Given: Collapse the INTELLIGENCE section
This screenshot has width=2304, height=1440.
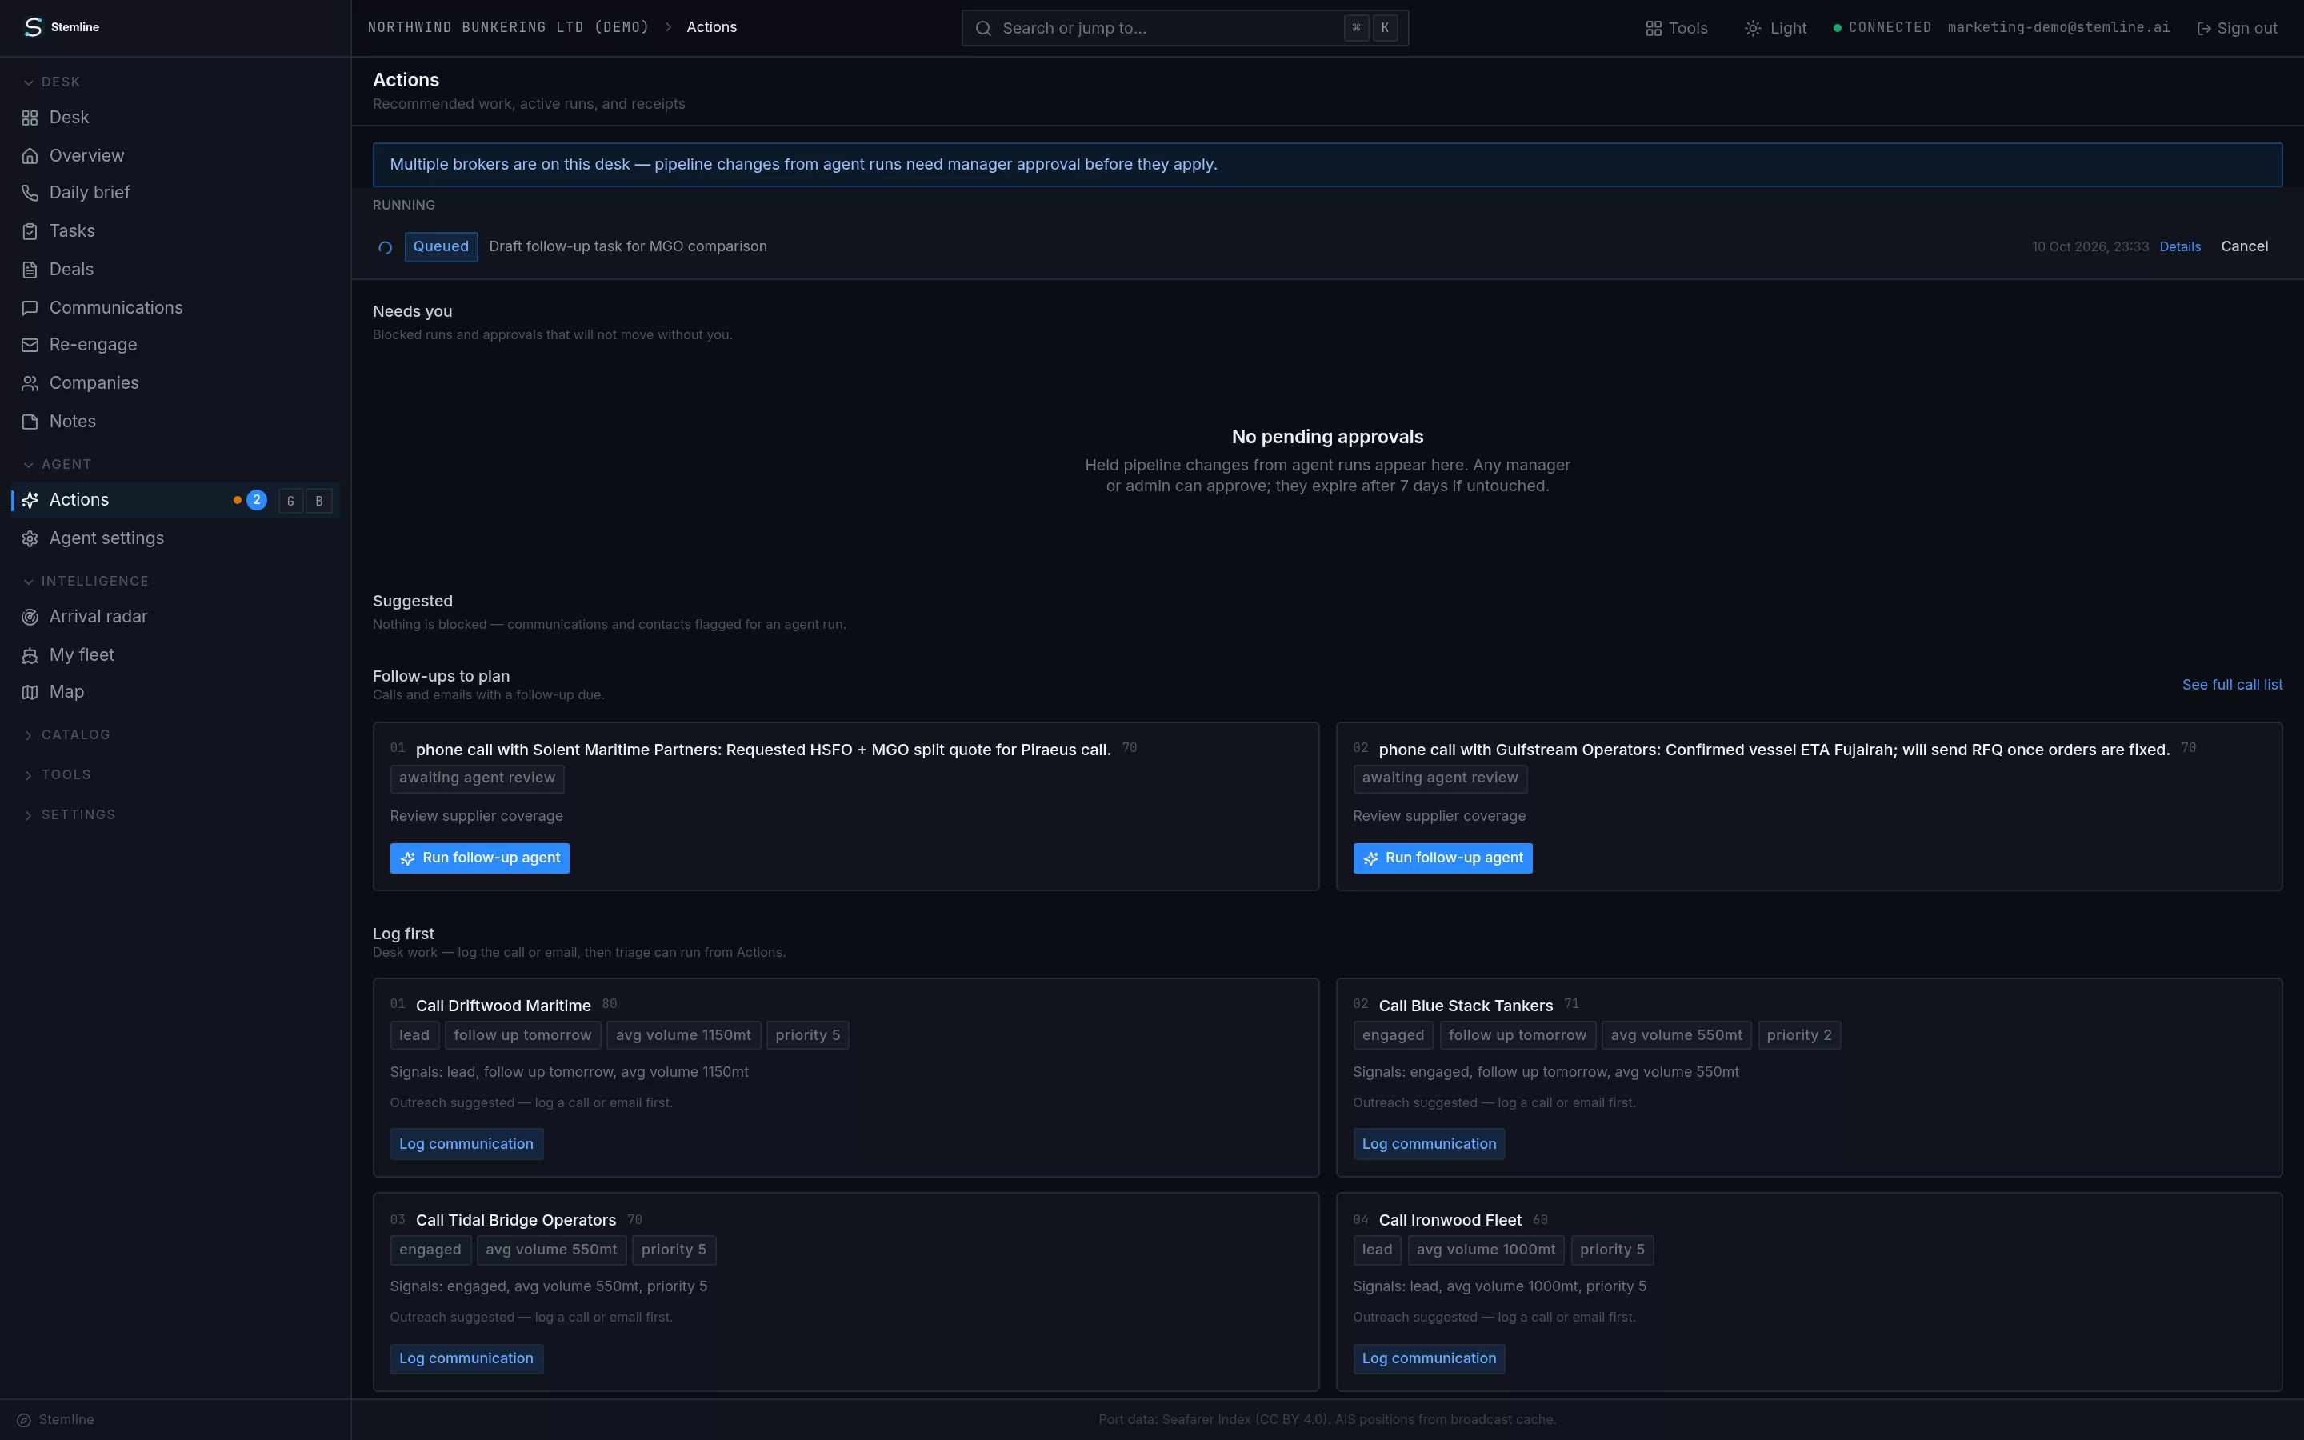Looking at the screenshot, I should pyautogui.click(x=86, y=581).
